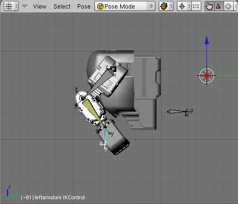Toggle move object centers only button
This screenshot has height=204, width=238.
tap(196, 6)
